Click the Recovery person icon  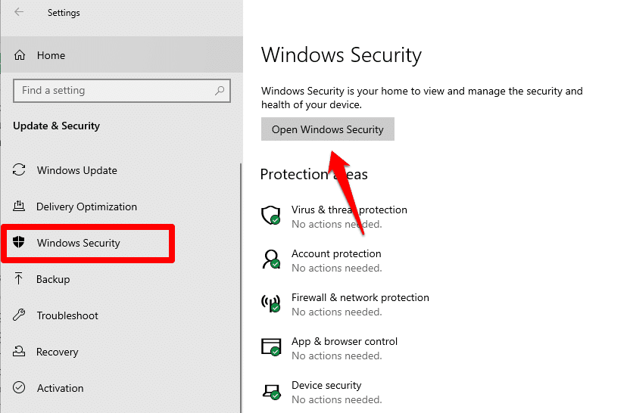(20, 352)
